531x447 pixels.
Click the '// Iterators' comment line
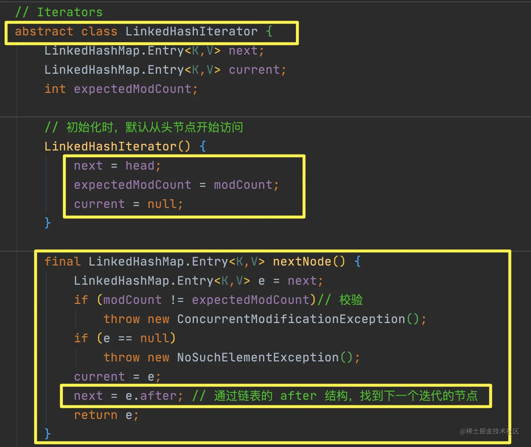[59, 12]
